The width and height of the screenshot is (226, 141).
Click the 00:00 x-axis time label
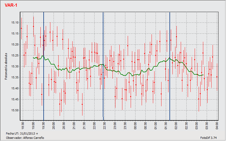135,125
